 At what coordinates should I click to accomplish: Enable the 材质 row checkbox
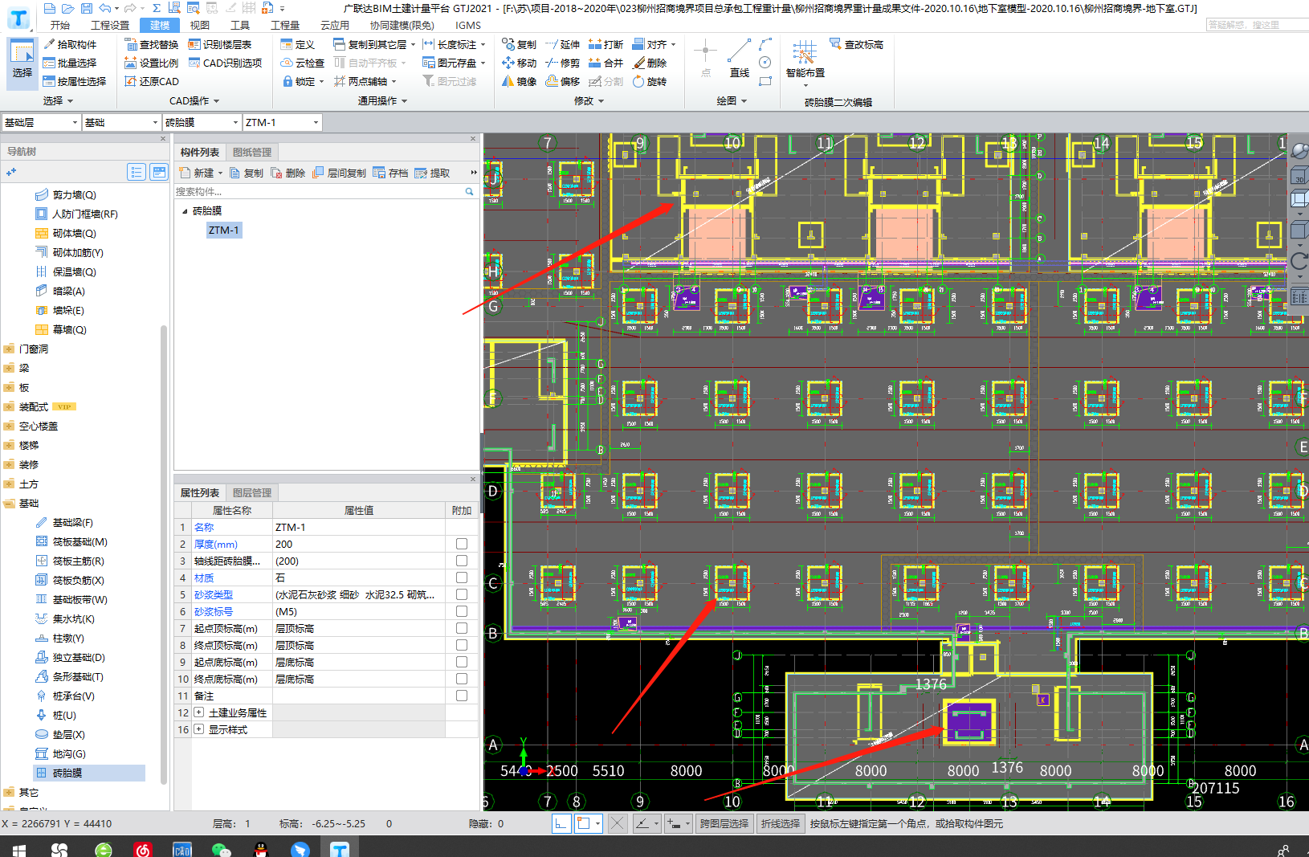point(462,577)
